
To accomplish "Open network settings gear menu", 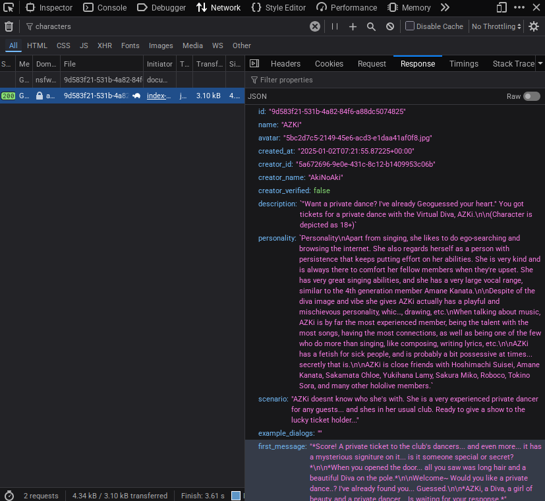I will tap(534, 26).
